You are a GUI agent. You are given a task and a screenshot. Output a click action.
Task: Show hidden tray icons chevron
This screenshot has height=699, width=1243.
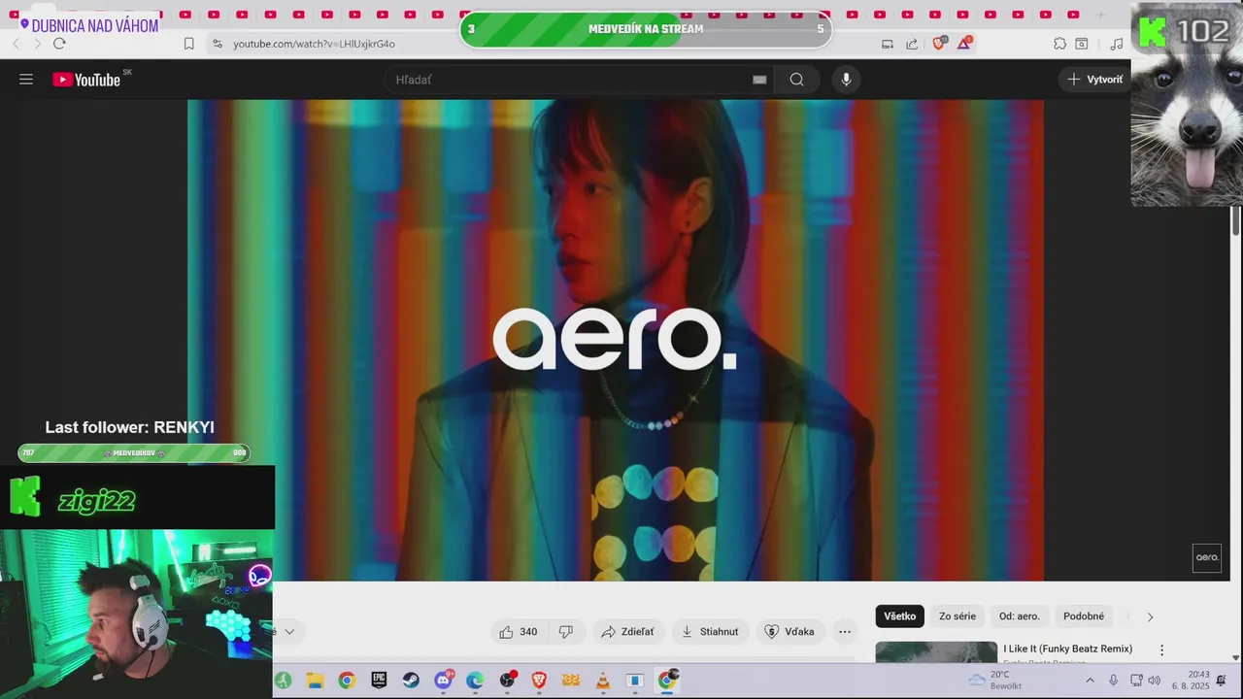(x=1090, y=681)
